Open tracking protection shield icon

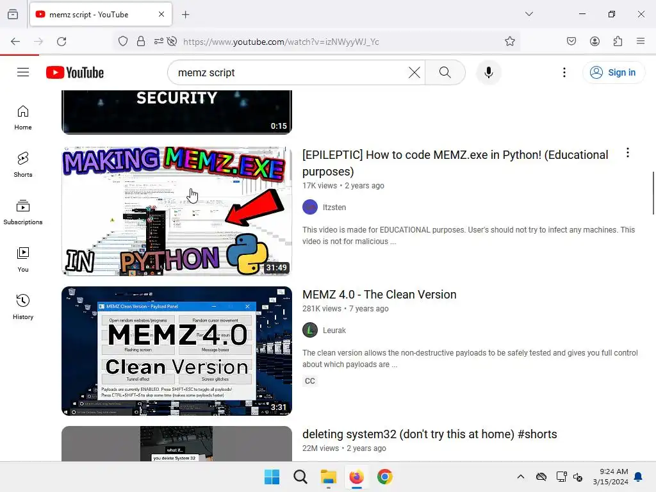point(122,42)
